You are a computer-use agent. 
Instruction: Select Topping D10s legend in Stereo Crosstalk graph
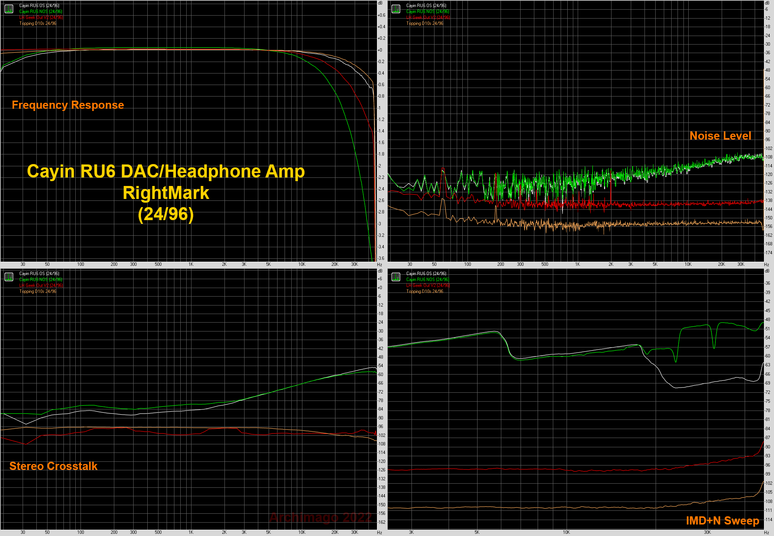pos(37,291)
